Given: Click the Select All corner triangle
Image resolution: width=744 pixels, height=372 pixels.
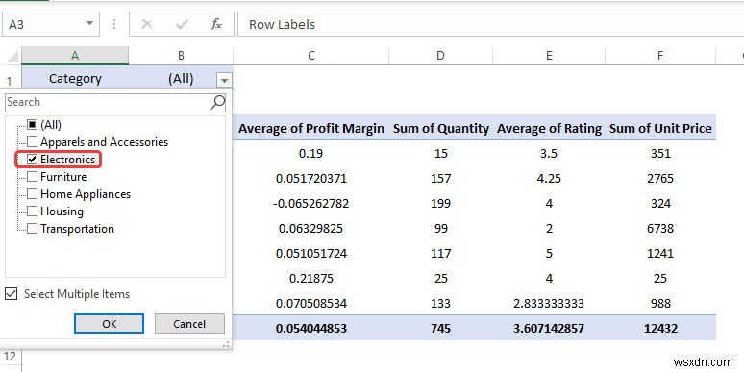Looking at the screenshot, I should pyautogui.click(x=12, y=57).
